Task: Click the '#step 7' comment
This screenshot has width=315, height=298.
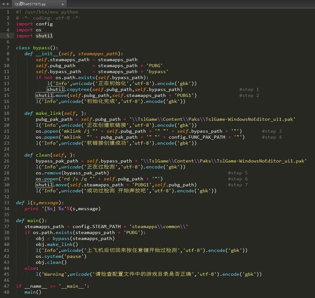Action: (x=238, y=185)
